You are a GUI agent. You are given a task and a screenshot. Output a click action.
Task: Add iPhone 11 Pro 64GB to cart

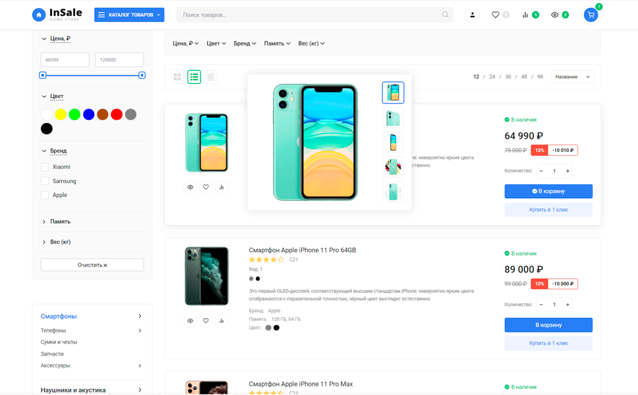click(549, 325)
